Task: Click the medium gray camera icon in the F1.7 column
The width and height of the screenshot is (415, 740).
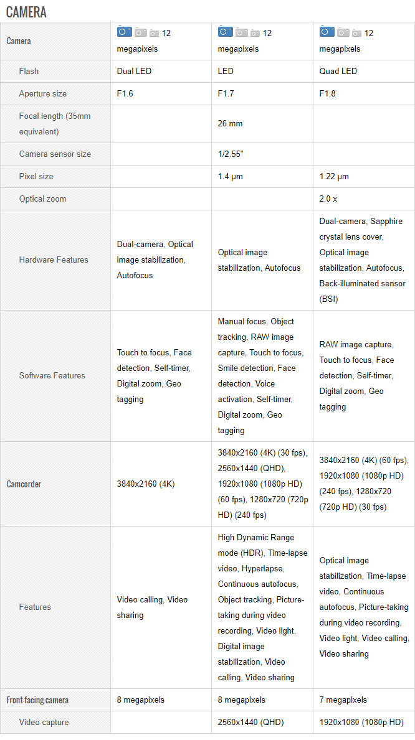Action: (242, 32)
